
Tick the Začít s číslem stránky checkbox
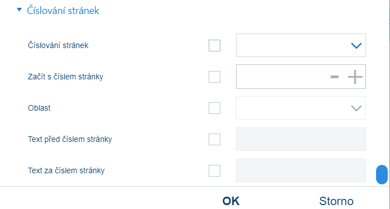(214, 77)
